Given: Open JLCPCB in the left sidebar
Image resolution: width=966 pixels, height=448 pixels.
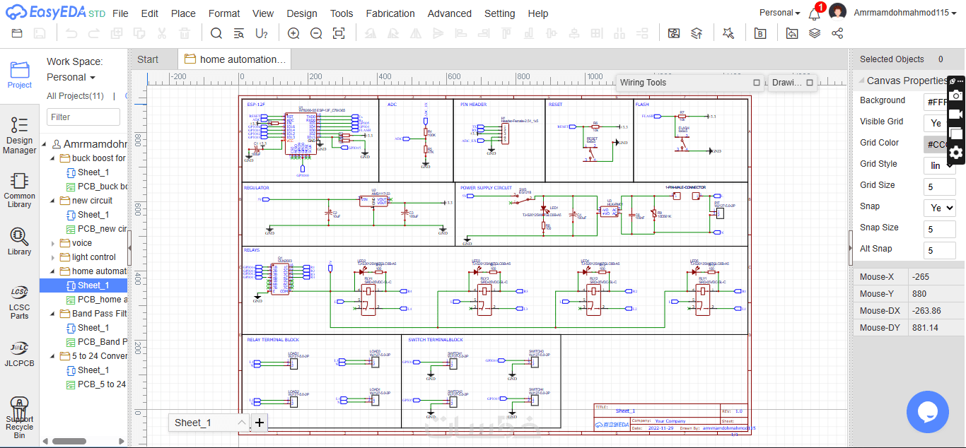Looking at the screenshot, I should point(20,353).
